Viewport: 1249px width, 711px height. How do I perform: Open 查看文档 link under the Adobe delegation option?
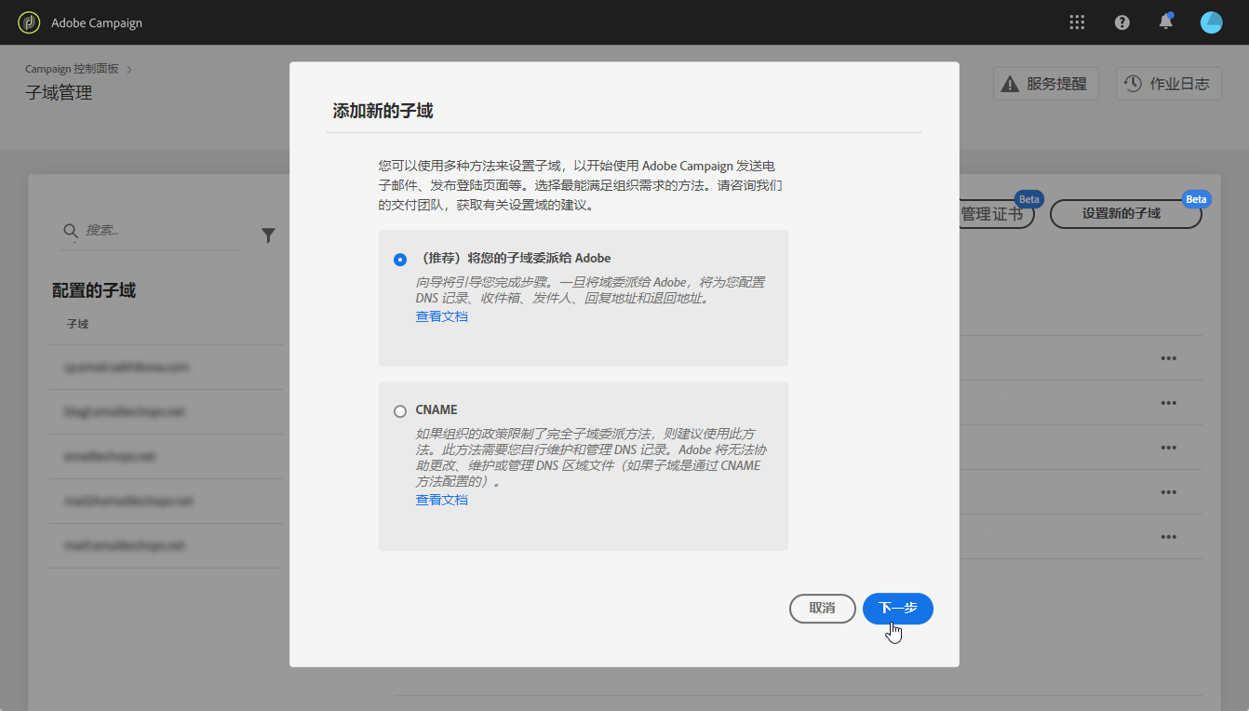pos(441,316)
